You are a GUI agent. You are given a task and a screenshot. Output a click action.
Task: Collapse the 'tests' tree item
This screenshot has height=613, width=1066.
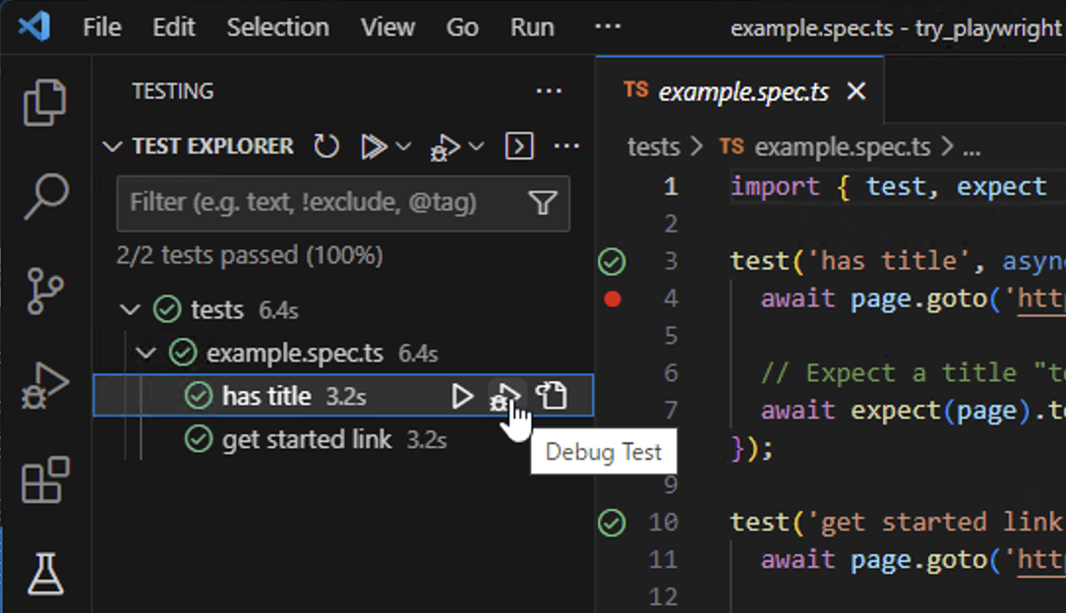(131, 308)
